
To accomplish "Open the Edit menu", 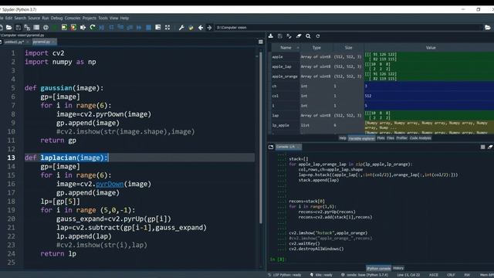I will pyautogui.click(x=8, y=18).
